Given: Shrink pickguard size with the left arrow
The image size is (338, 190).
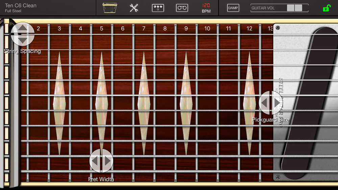Looking at the screenshot, I should 264,103.
